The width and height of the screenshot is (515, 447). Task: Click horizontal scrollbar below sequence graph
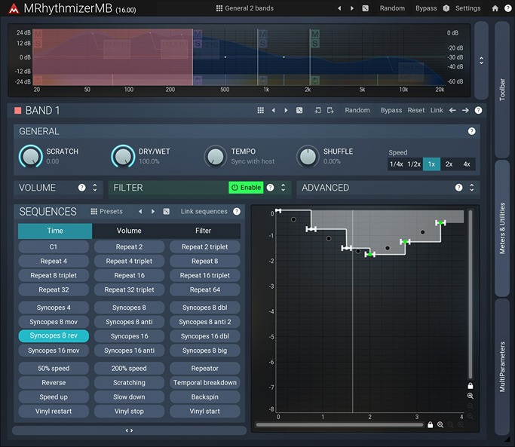coord(339,425)
